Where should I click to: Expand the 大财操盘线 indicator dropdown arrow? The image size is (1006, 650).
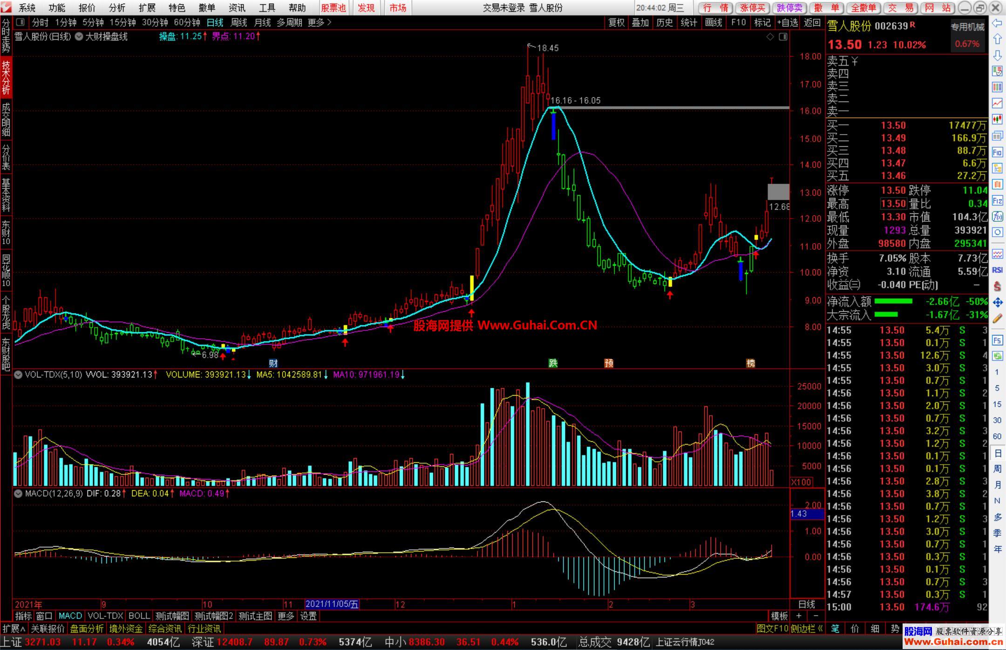coord(79,36)
